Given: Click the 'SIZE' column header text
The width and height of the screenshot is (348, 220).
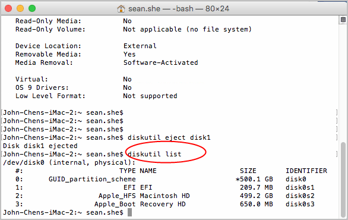Looking at the screenshot, I should 248,171.
